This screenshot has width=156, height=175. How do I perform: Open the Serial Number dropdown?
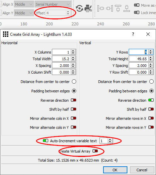click(53, 4)
